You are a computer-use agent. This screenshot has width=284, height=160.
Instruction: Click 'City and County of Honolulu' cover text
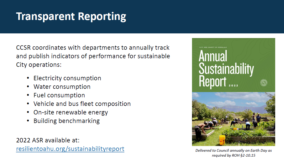point(213,47)
